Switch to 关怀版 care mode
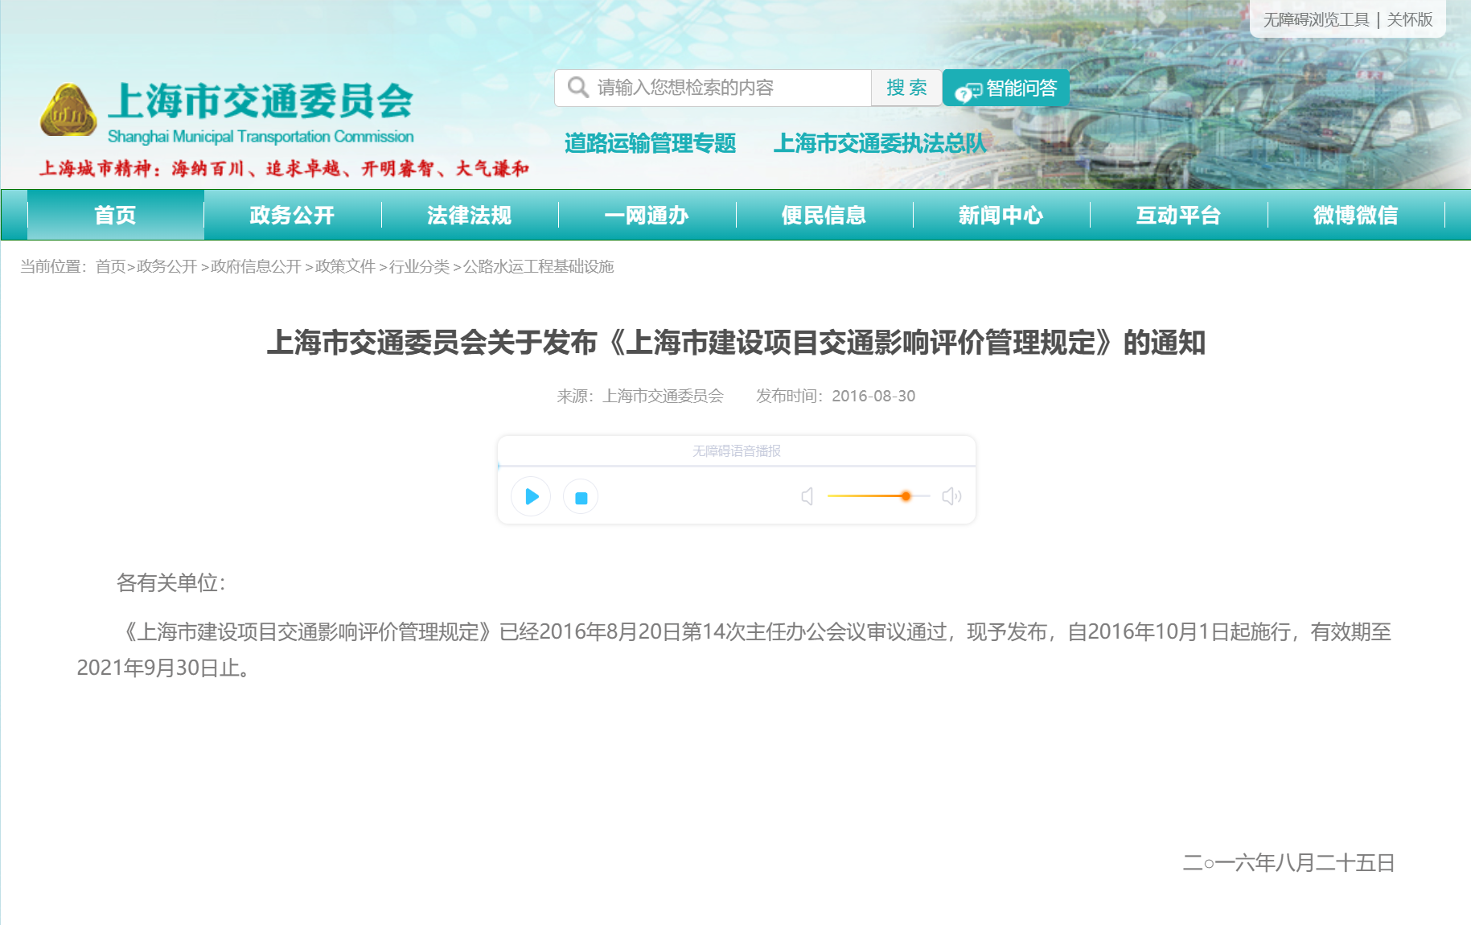The image size is (1471, 925). [x=1410, y=19]
